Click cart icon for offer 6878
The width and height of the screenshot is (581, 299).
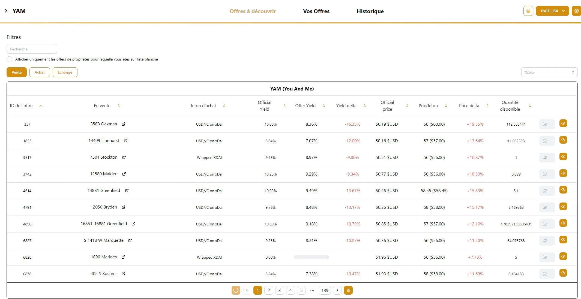[547, 274]
